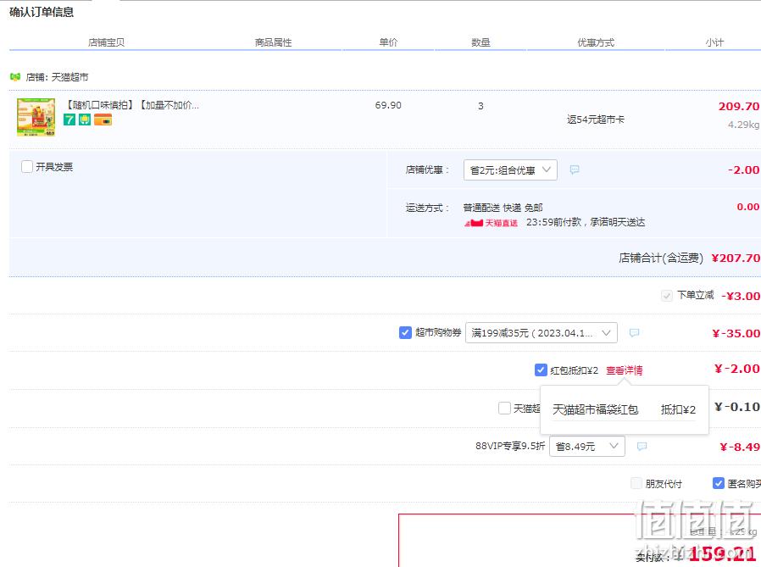Click the 优惠方式 column header
Image resolution: width=761 pixels, height=567 pixels.
(x=596, y=42)
